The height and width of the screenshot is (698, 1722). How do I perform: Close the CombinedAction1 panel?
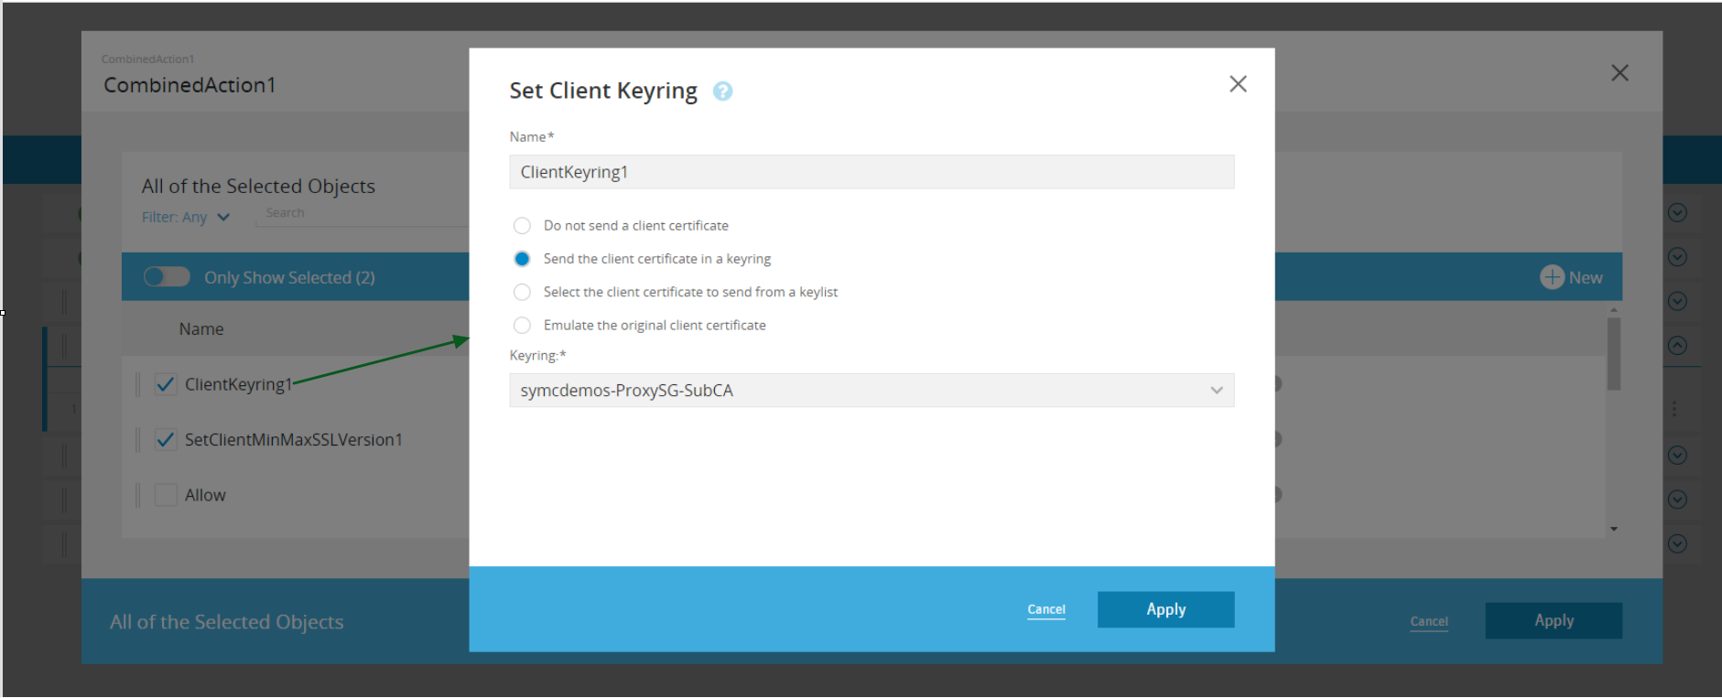click(x=1619, y=73)
